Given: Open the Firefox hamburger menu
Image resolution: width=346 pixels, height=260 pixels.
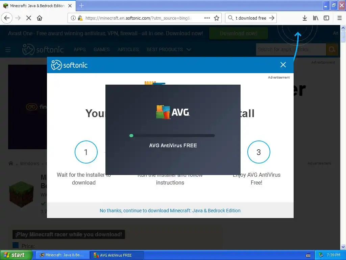Looking at the screenshot, I should click(339, 18).
